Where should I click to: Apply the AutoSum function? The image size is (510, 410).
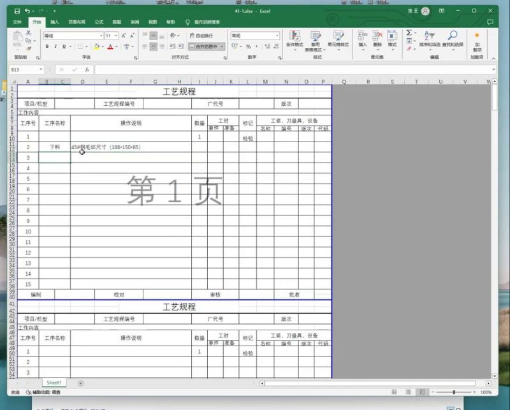[x=409, y=33]
